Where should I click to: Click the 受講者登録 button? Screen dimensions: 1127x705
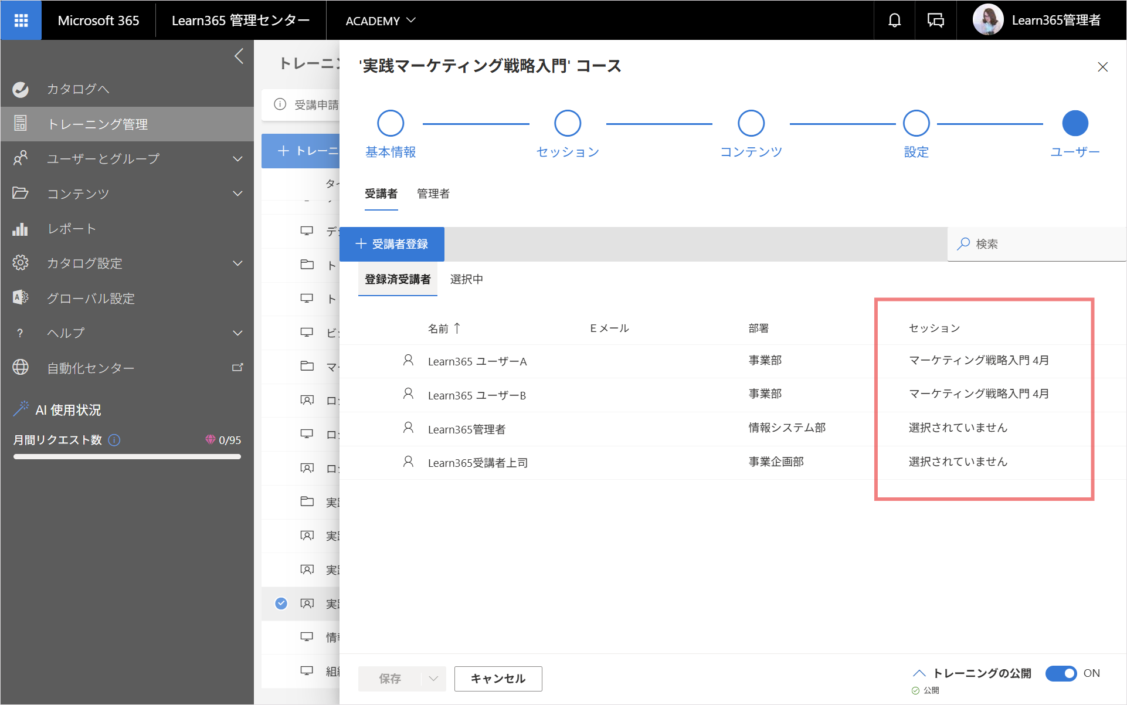392,244
